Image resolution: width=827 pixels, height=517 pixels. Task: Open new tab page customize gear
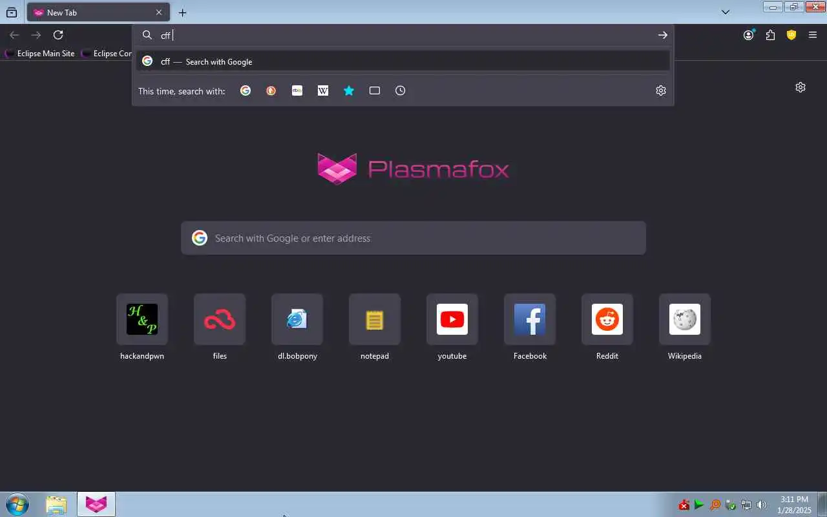(801, 87)
